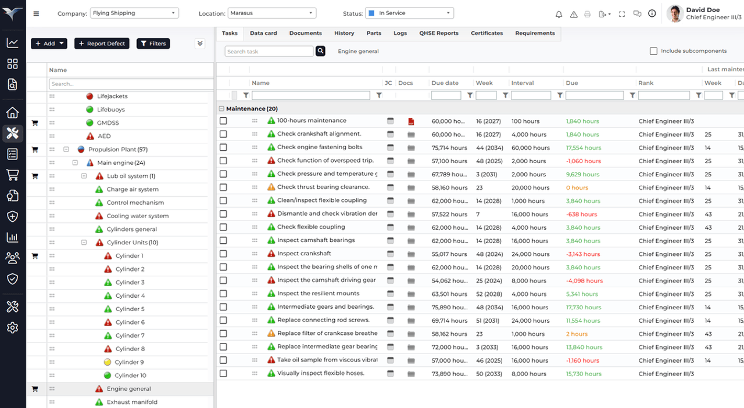Click Report Defect button
The width and height of the screenshot is (744, 408).
coord(102,44)
